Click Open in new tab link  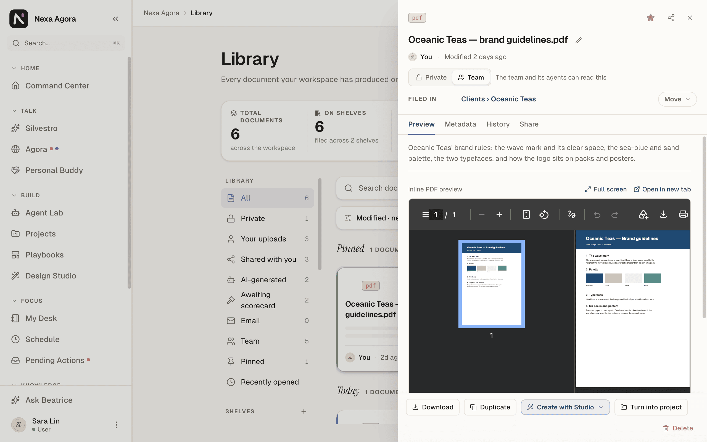pos(662,190)
